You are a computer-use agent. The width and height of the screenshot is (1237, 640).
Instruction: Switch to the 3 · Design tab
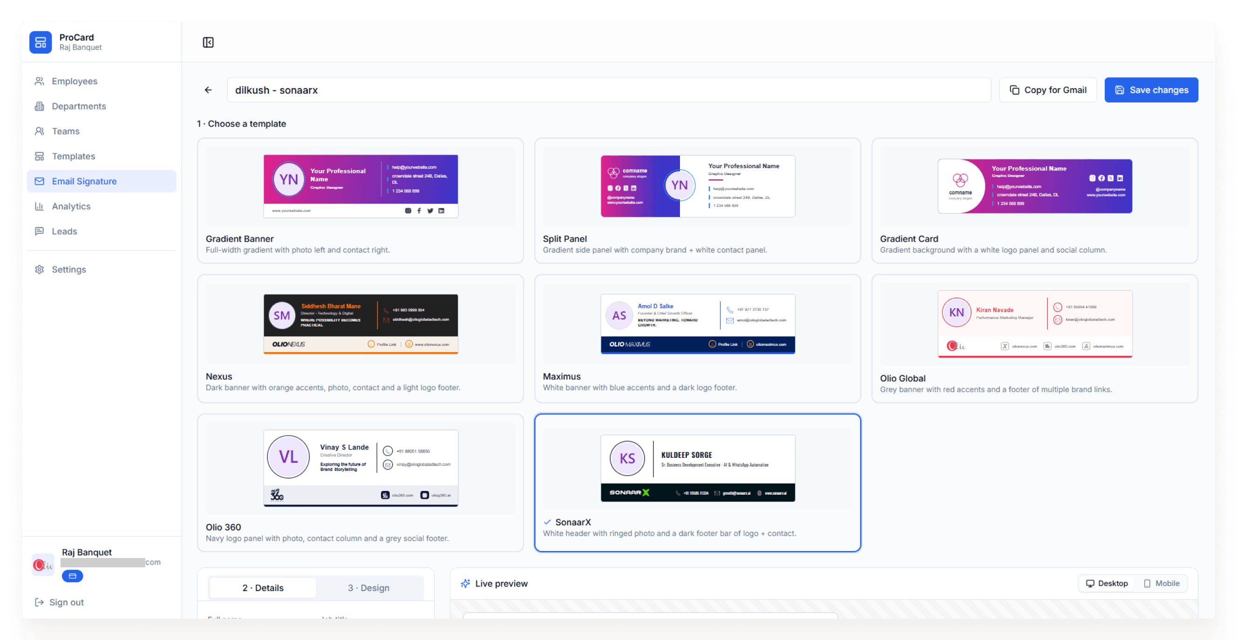368,588
